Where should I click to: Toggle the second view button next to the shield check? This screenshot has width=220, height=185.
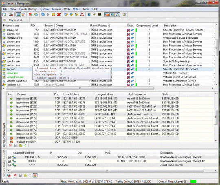click(23, 14)
